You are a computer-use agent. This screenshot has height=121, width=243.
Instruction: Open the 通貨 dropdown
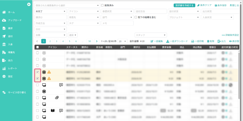click(x=73, y=35)
